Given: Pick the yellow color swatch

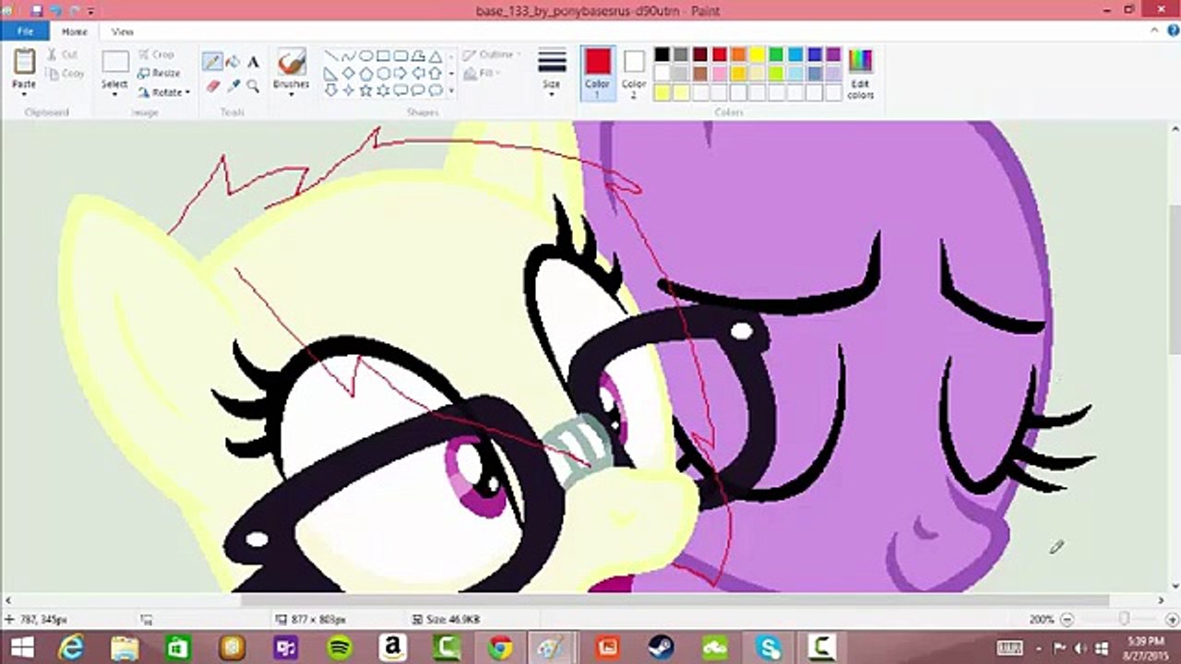Looking at the screenshot, I should 758,54.
